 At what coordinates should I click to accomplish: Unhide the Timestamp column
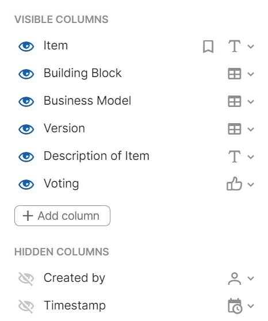(26, 306)
